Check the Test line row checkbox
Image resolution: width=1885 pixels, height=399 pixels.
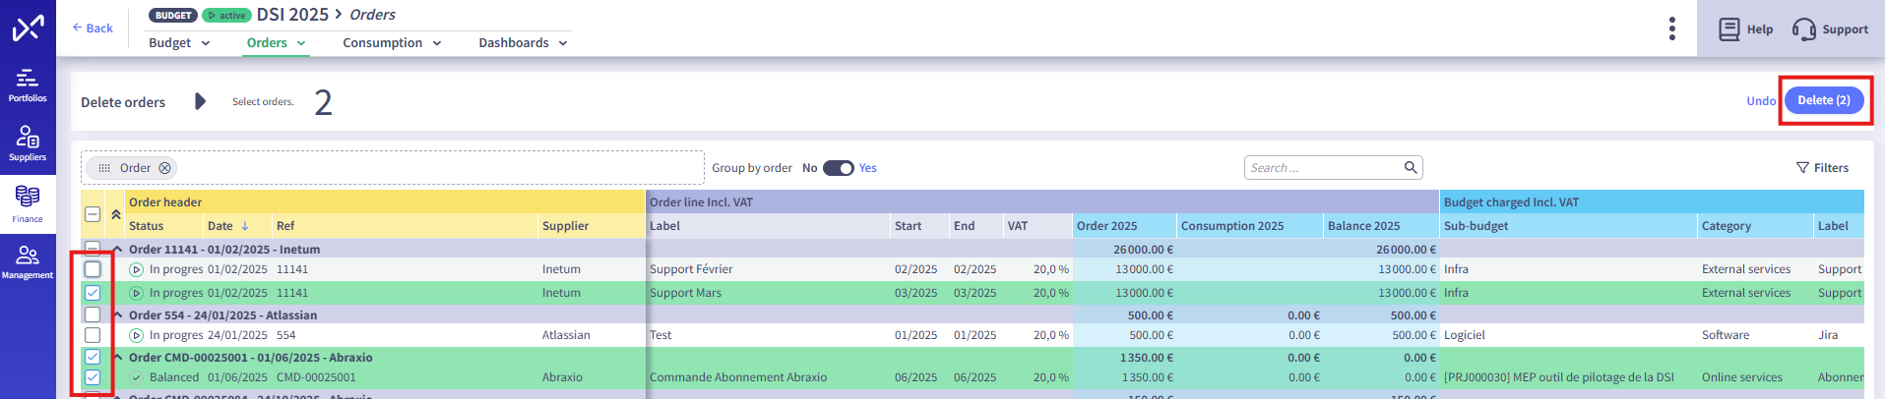pyautogui.click(x=93, y=335)
